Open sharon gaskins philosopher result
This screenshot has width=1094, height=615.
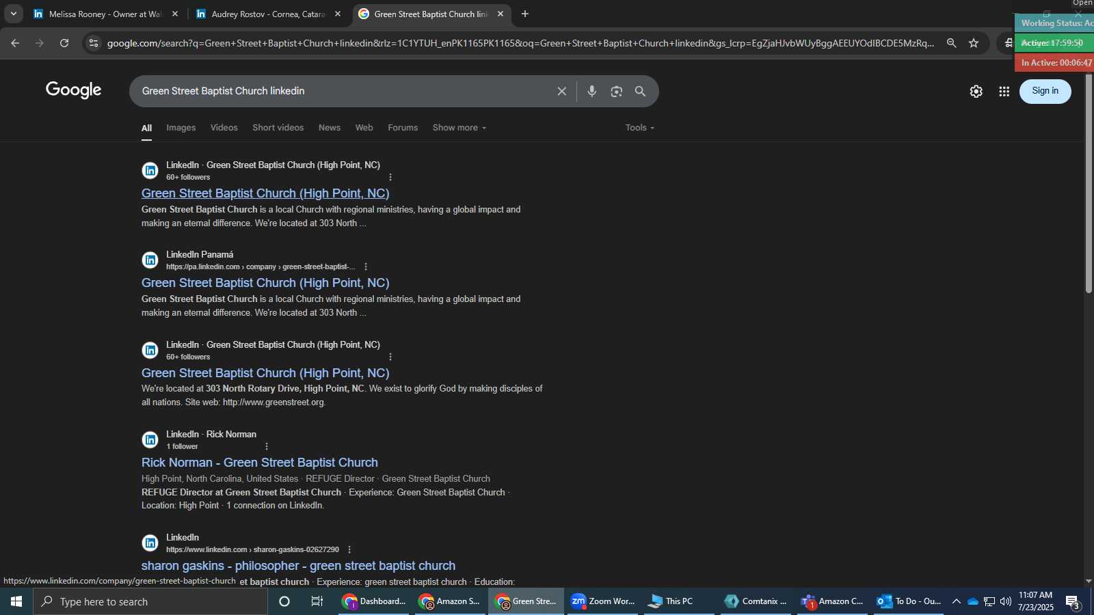tap(298, 566)
